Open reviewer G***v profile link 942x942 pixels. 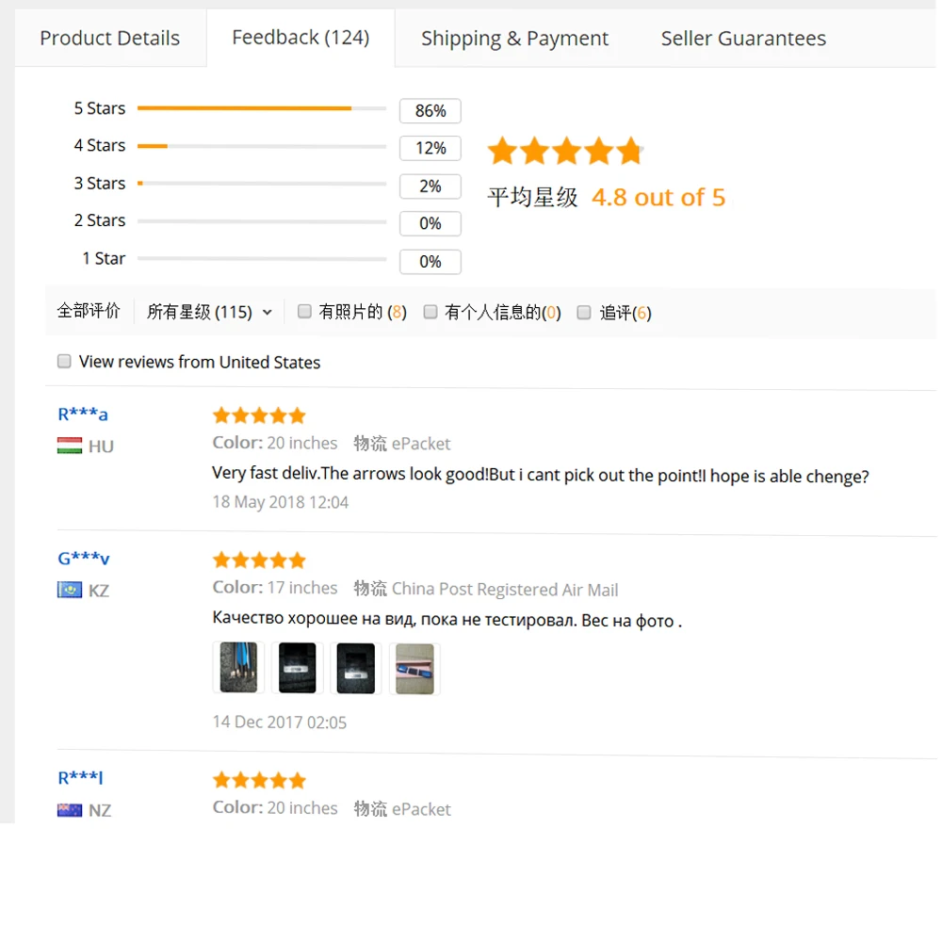[x=84, y=558]
